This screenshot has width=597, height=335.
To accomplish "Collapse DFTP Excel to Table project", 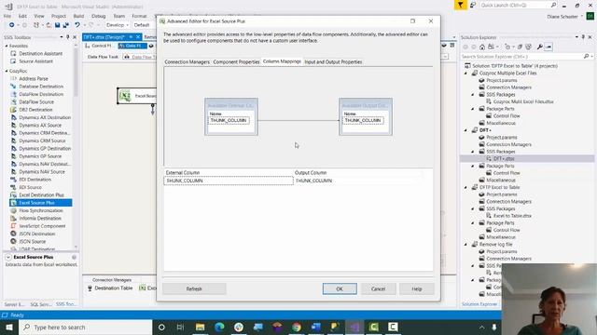I will (x=466, y=187).
